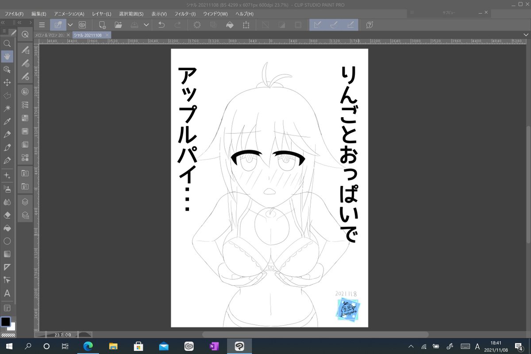This screenshot has height=354, width=531.
Task: Select the Fill bucket tool in the tool palette
Action: pos(7,228)
